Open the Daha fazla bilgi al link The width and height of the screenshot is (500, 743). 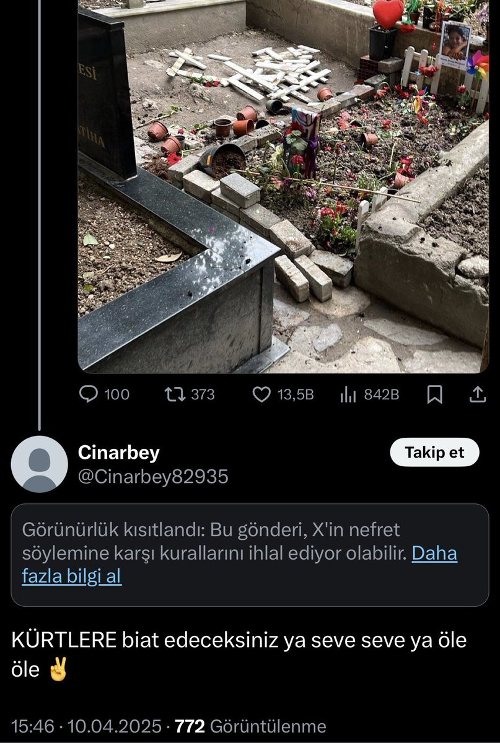[x=239, y=564]
